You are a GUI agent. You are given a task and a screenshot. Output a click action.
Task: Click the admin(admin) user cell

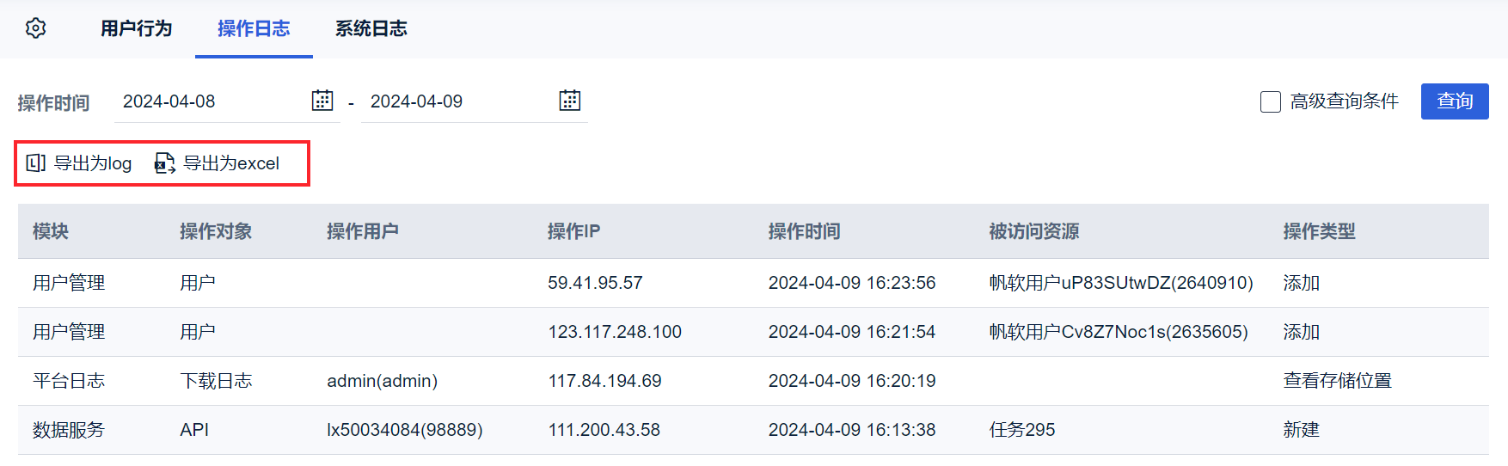click(382, 381)
